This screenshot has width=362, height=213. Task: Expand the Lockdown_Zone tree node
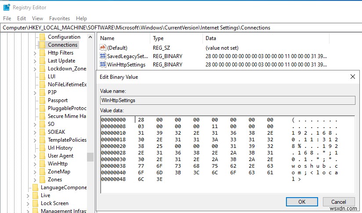[35, 69]
